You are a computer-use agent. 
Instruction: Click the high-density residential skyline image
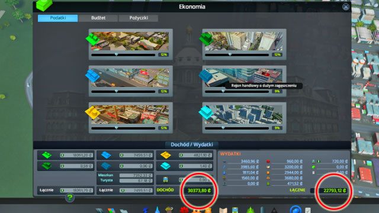243,41
